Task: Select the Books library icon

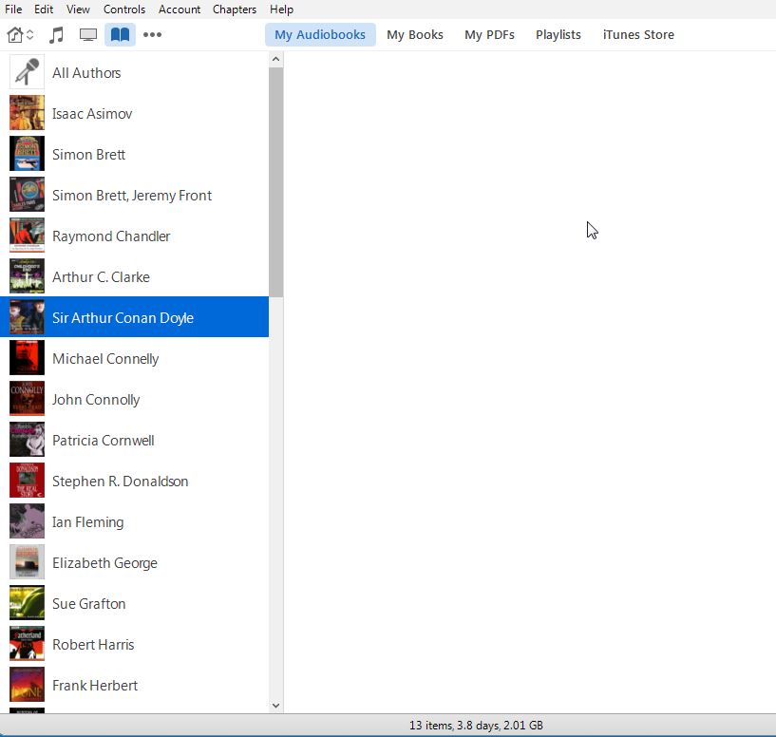Action: (120, 34)
